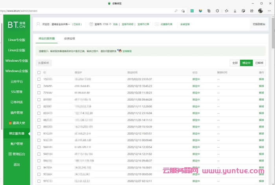This screenshot has width=275, height=185.
Task: Open the browser three-dot settings menu
Action: (269, 11)
